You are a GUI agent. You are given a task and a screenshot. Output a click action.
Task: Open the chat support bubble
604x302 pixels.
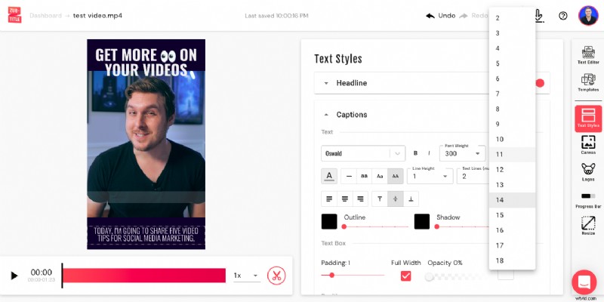pos(584,282)
